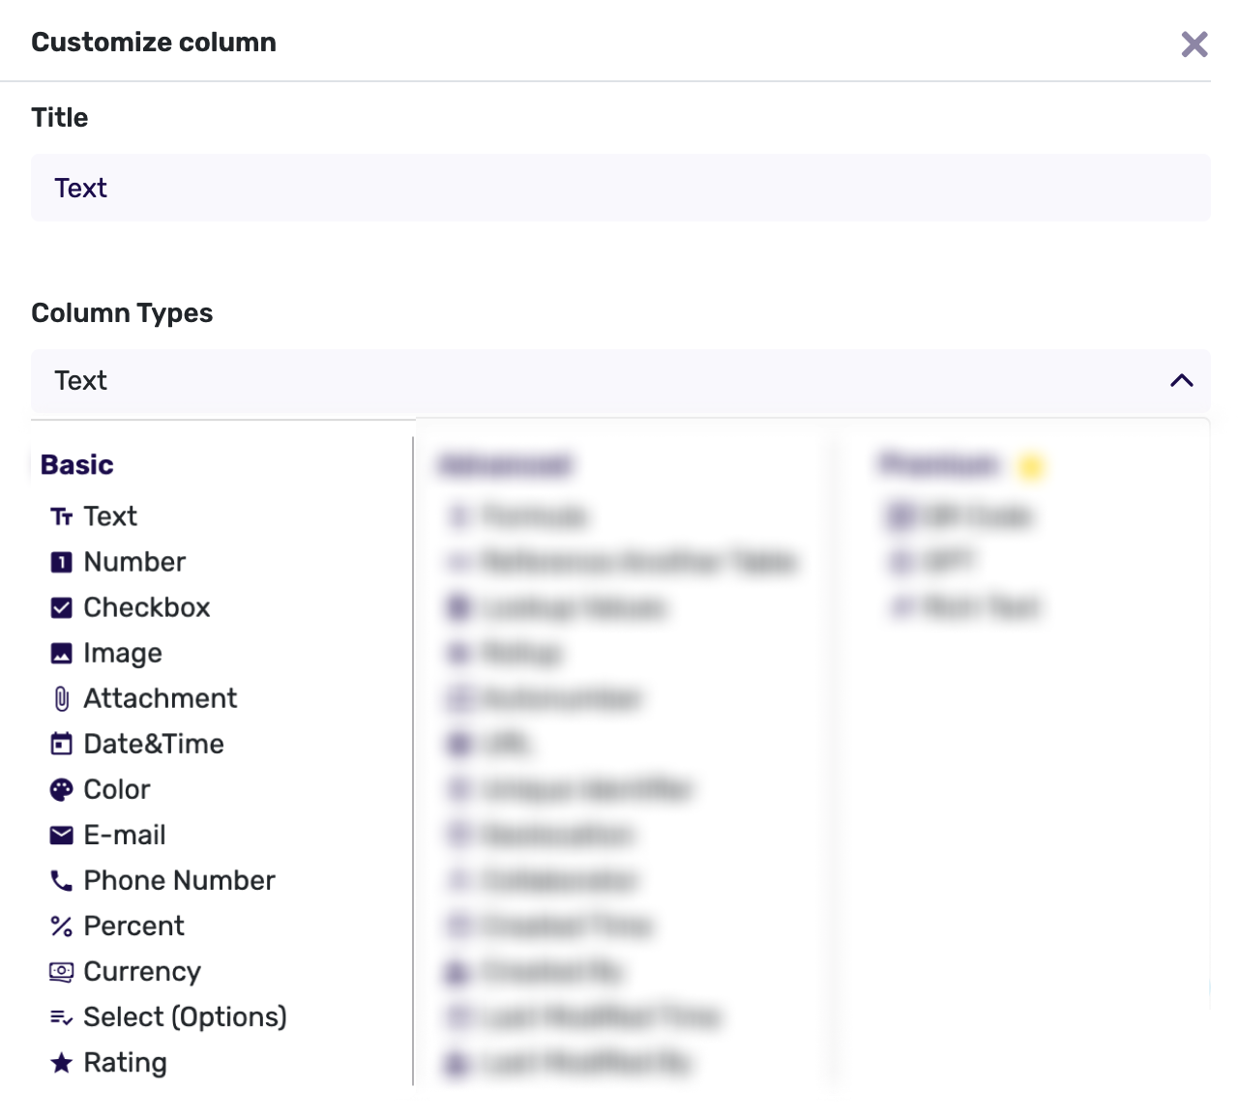Choose Image column type label

point(123,654)
